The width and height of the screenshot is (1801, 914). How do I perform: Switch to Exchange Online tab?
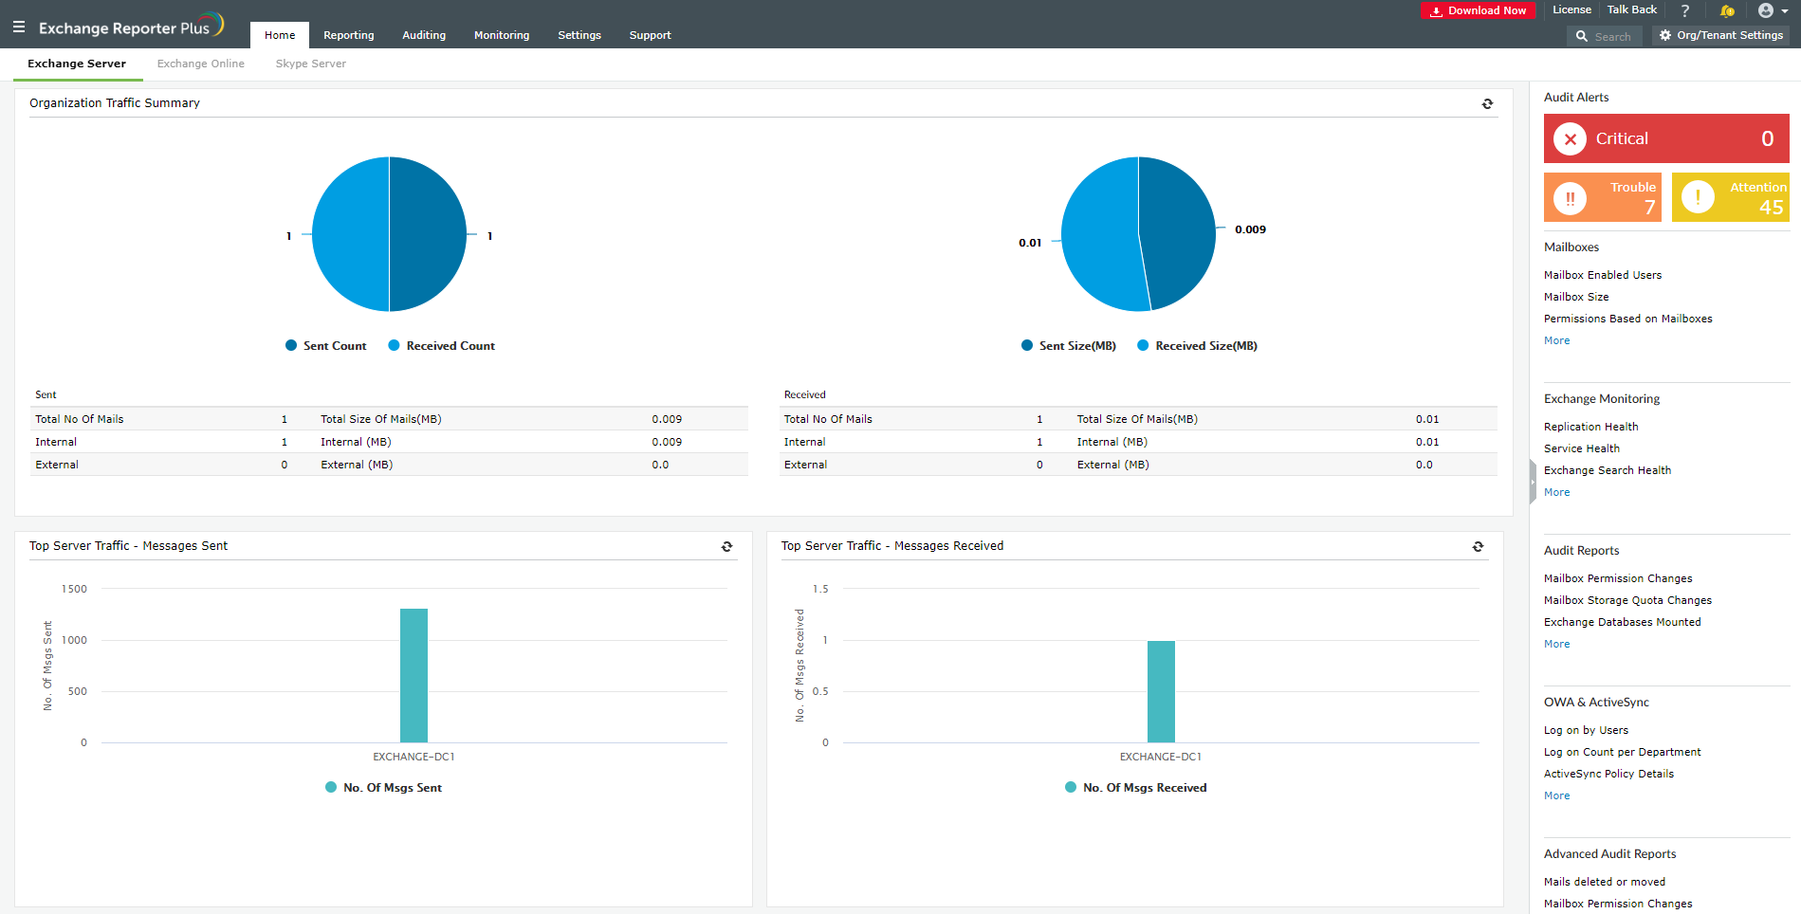coord(200,64)
